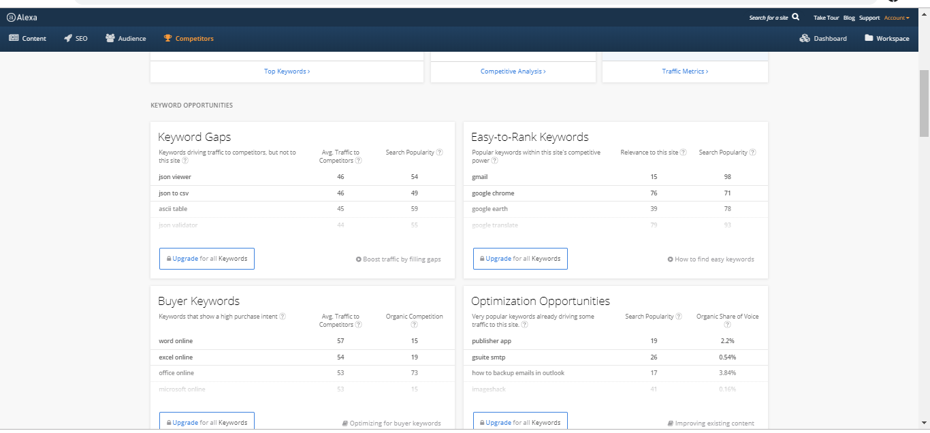Click help icon for Organic Competition
930x433 pixels.
click(415, 325)
